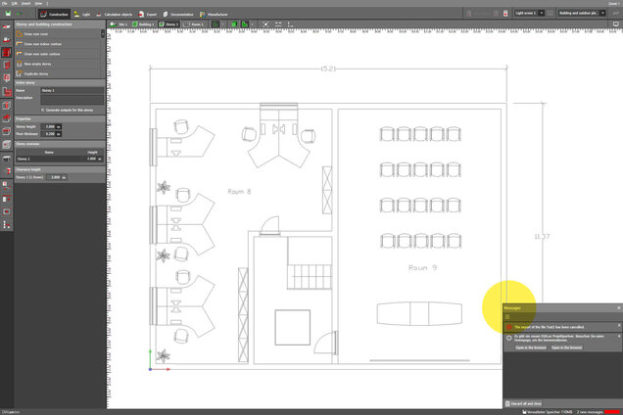Open the Edit menu
Screen dimensions: 623x415
13,3
